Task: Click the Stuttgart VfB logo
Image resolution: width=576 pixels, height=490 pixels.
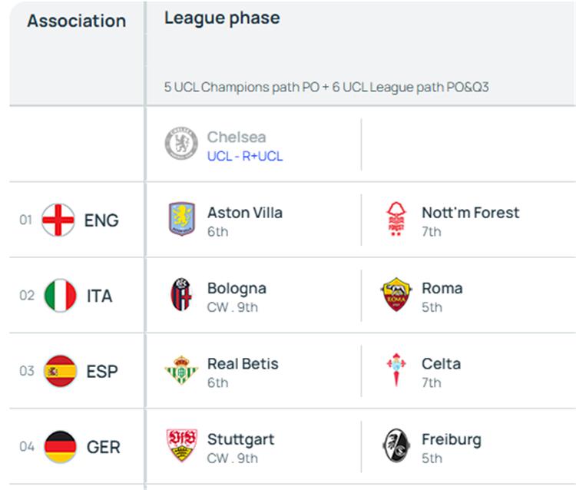Action: [181, 446]
